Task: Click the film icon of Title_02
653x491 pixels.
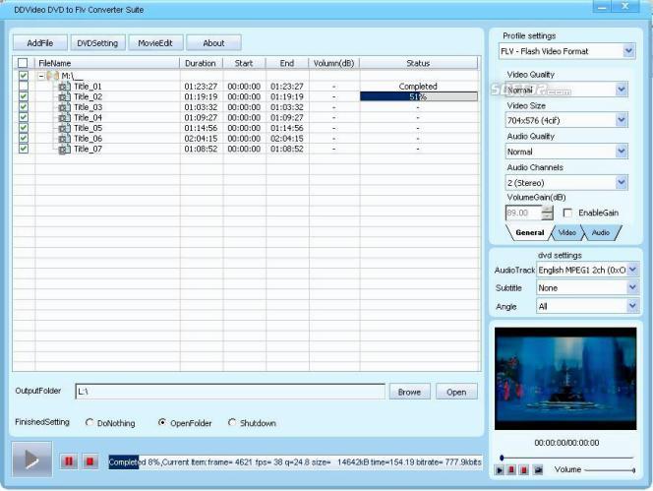Action: coord(64,97)
